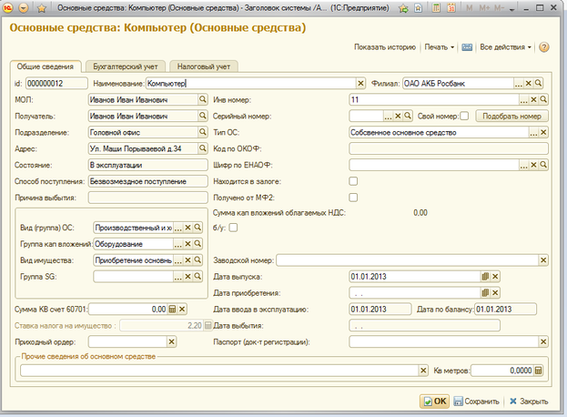The image size is (567, 417).
Task: Switch to the Налоговый учет tab
Action: [x=201, y=66]
